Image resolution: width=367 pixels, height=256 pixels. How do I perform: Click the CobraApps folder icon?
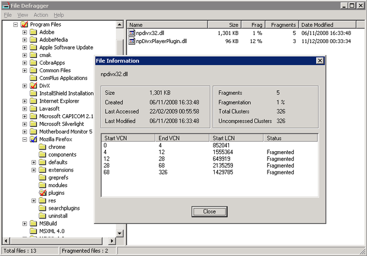[34, 63]
